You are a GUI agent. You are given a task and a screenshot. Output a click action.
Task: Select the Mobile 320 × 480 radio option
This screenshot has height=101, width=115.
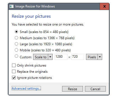click(16, 50)
